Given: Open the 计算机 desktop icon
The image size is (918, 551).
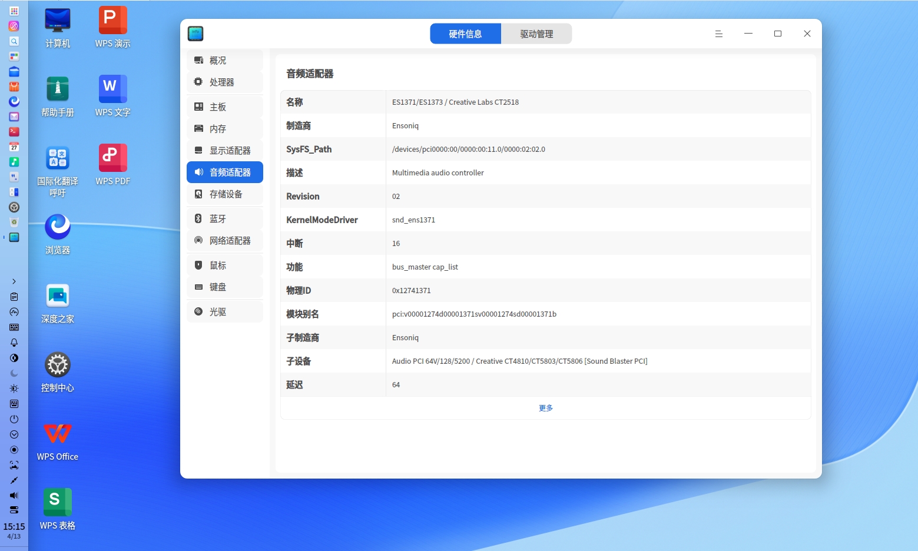Looking at the screenshot, I should [58, 28].
